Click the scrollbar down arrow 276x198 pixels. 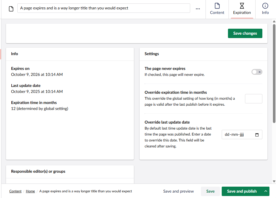(274, 181)
